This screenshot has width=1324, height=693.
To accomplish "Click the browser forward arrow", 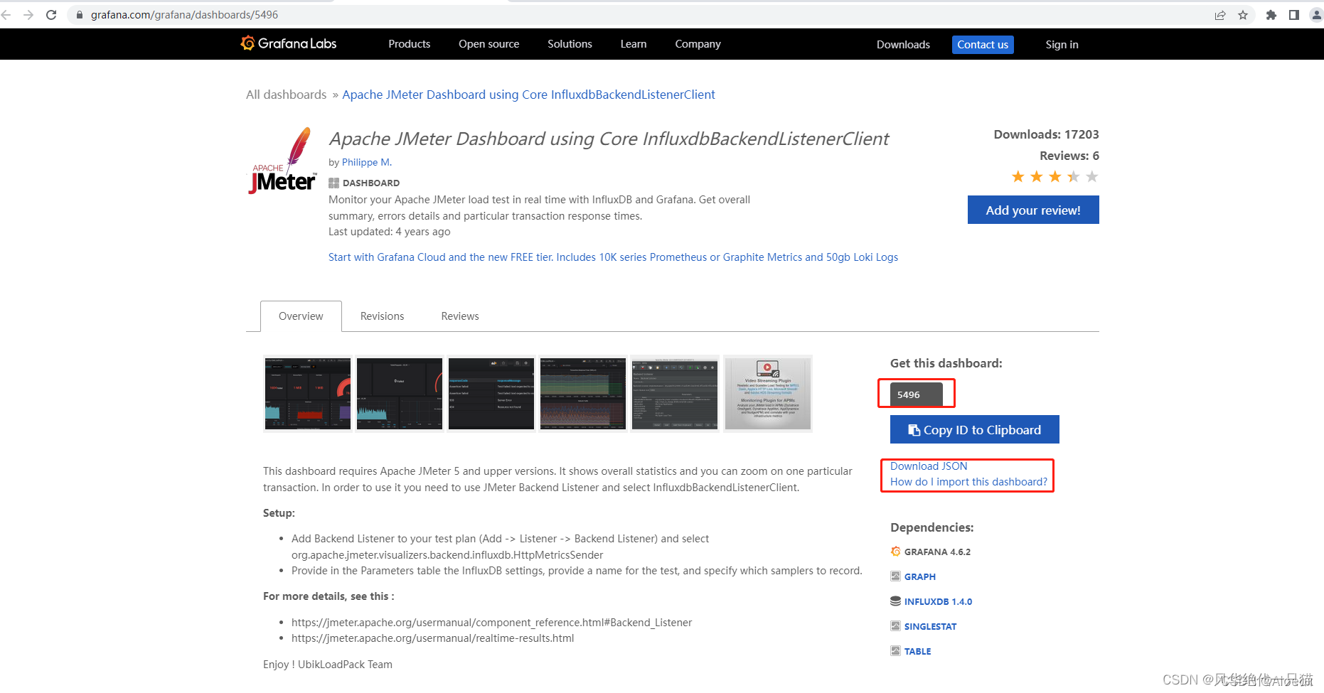I will [x=28, y=14].
